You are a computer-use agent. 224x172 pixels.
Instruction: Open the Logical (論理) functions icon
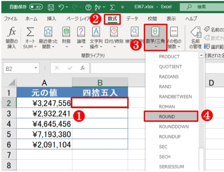[x=81, y=33]
